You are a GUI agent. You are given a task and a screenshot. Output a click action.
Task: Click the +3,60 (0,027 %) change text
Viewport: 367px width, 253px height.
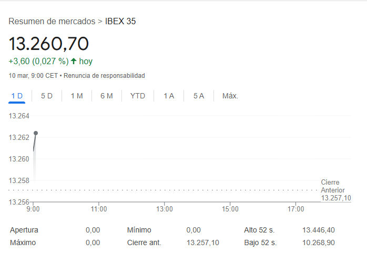pyautogui.click(x=38, y=61)
